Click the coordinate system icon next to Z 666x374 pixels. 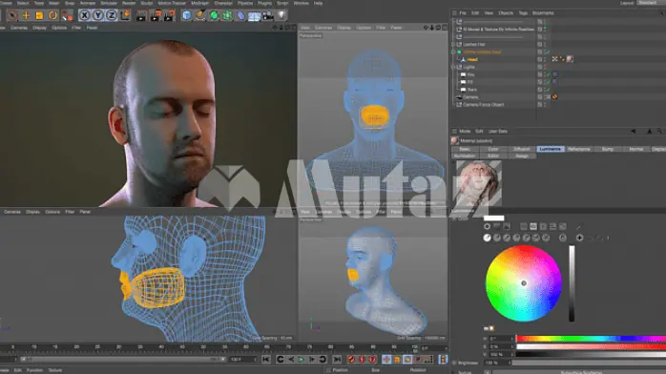[125, 15]
